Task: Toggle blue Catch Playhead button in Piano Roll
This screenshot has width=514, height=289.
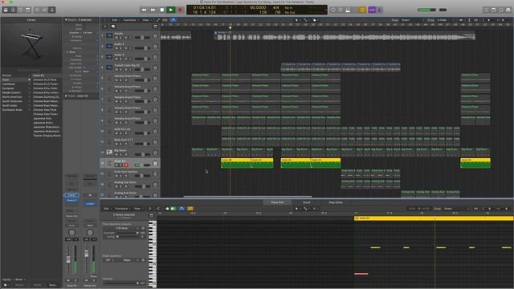Action: tap(182, 209)
